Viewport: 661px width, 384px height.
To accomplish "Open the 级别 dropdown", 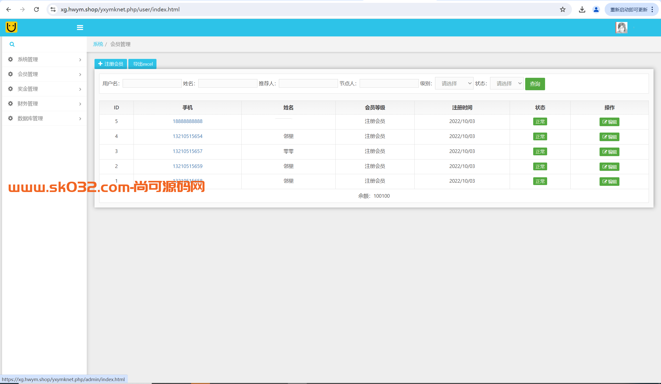I will pos(454,83).
